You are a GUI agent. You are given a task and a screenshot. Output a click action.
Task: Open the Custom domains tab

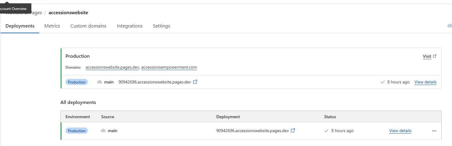point(88,26)
